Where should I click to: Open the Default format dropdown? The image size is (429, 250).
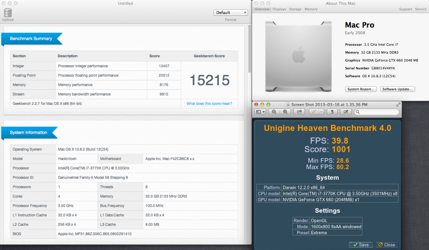point(231,13)
